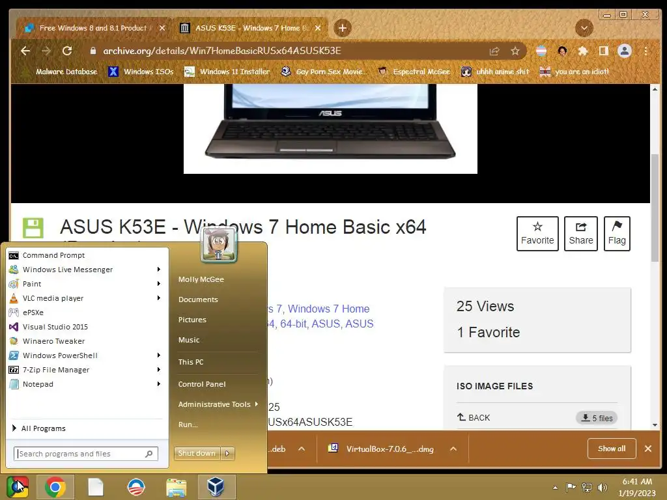Expand 7-Zip File Manager jump list arrow
667x500 pixels.
click(159, 370)
